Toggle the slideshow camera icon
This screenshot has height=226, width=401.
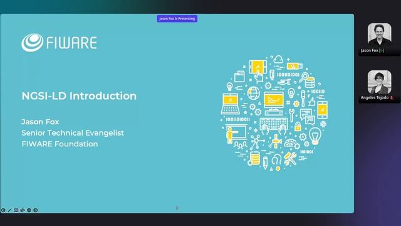pos(23,210)
